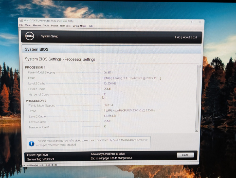Click Processor 1 Family-Model-Stepping value 06-3E-4
Image resolution: width=236 pixels, height=178 pixels.
tap(108, 73)
